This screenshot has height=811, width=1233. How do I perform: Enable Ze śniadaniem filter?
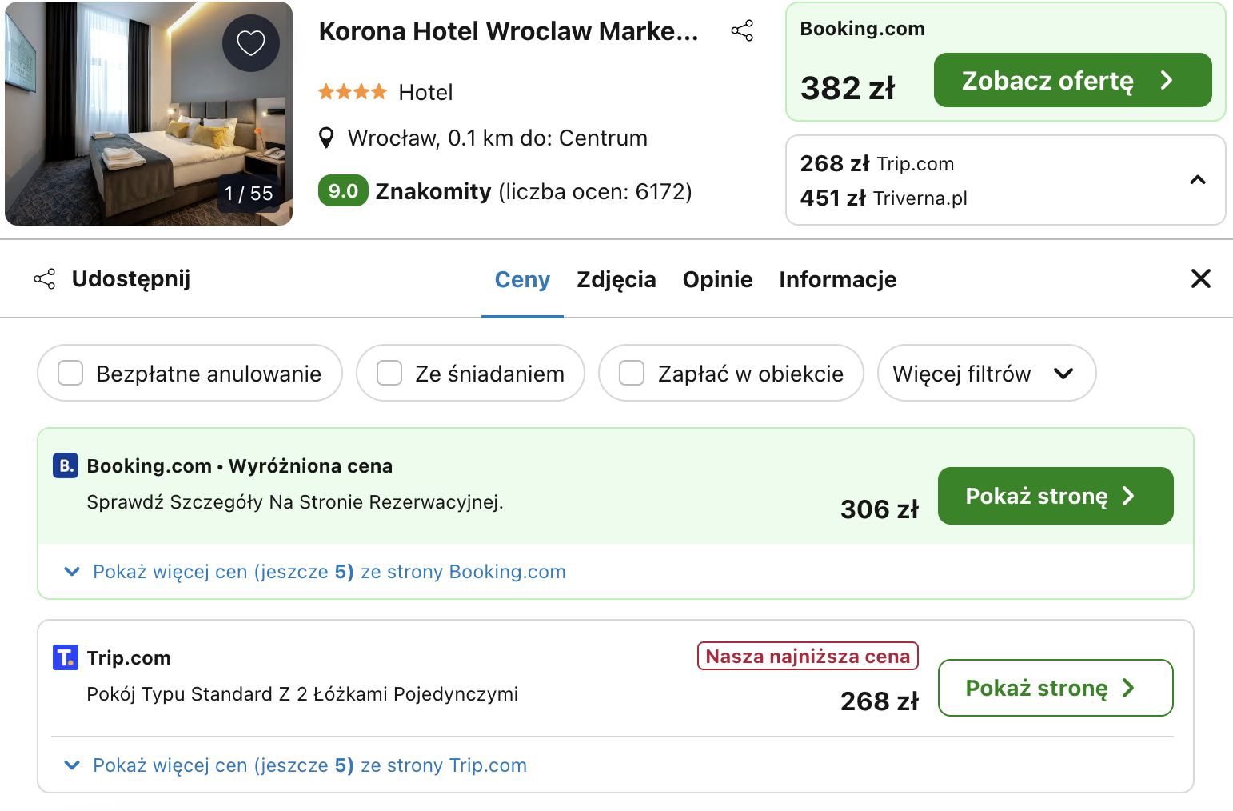pos(389,373)
